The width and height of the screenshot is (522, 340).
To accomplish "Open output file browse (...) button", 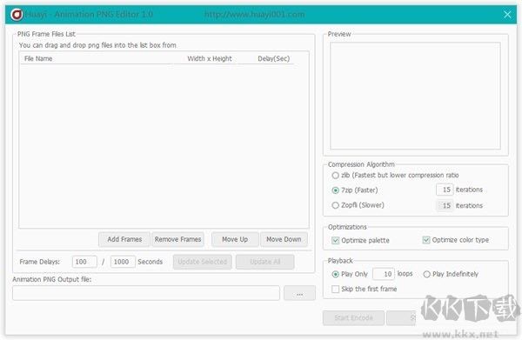I will tap(299, 293).
